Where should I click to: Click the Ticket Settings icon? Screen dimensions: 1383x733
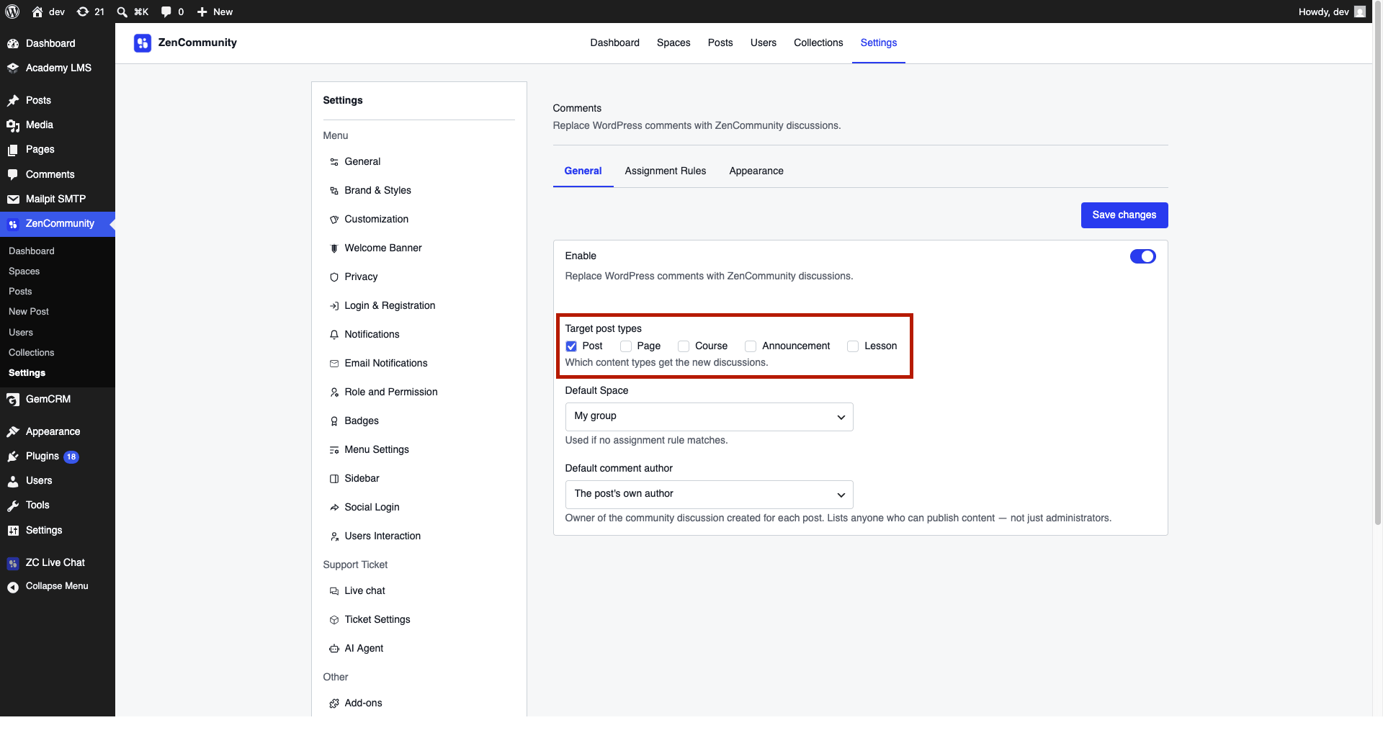coord(334,620)
